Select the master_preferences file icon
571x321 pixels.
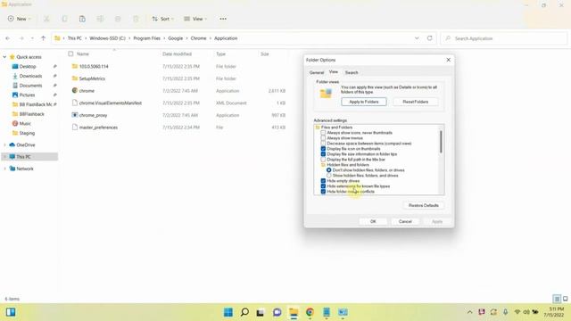pyautogui.click(x=75, y=127)
